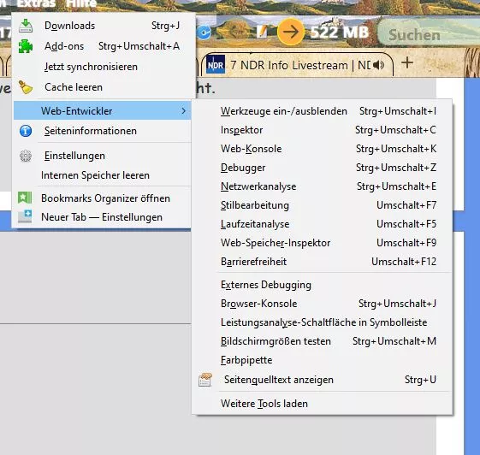The image size is (480, 455).
Task: Expand the Web-Entwickler submenu arrow
Action: pyautogui.click(x=183, y=111)
